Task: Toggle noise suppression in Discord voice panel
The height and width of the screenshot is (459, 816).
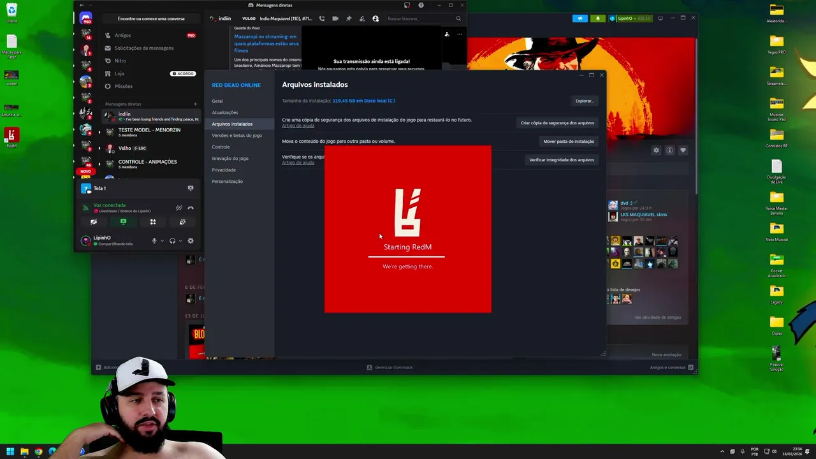Action: point(178,208)
